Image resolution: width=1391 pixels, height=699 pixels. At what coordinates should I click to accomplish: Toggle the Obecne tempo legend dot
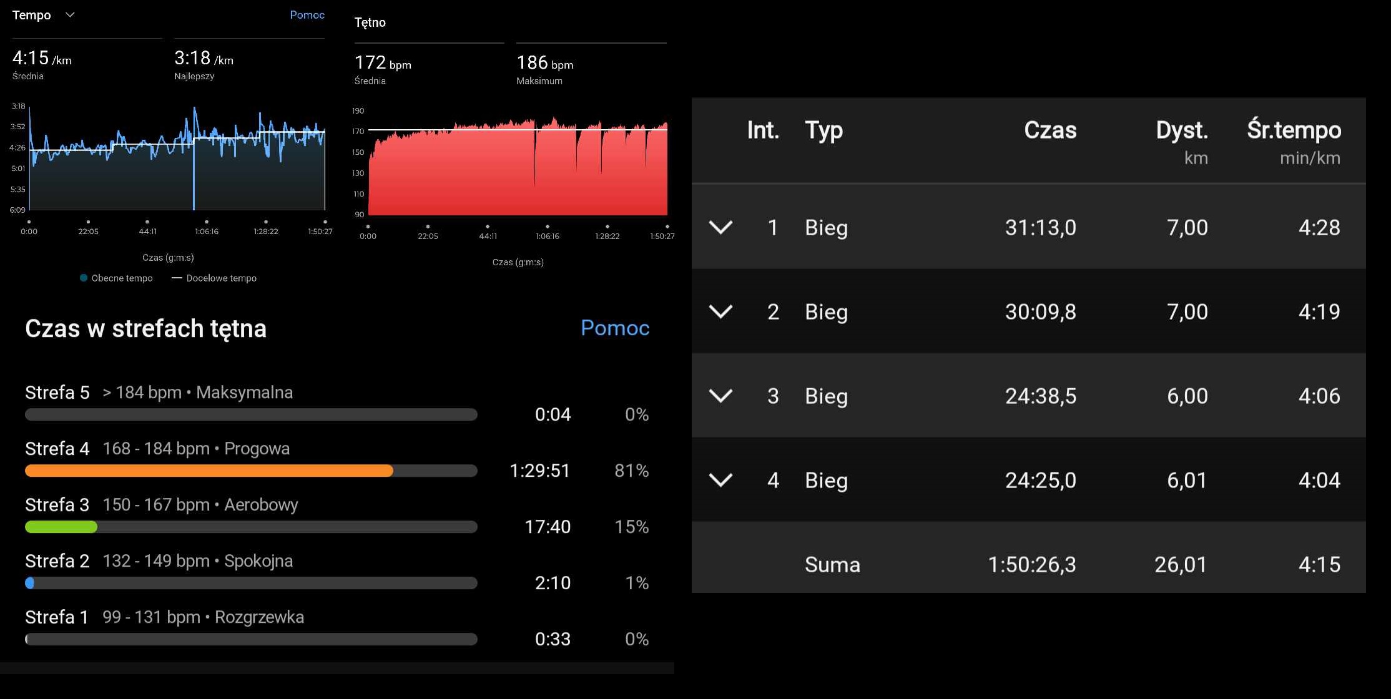(84, 278)
